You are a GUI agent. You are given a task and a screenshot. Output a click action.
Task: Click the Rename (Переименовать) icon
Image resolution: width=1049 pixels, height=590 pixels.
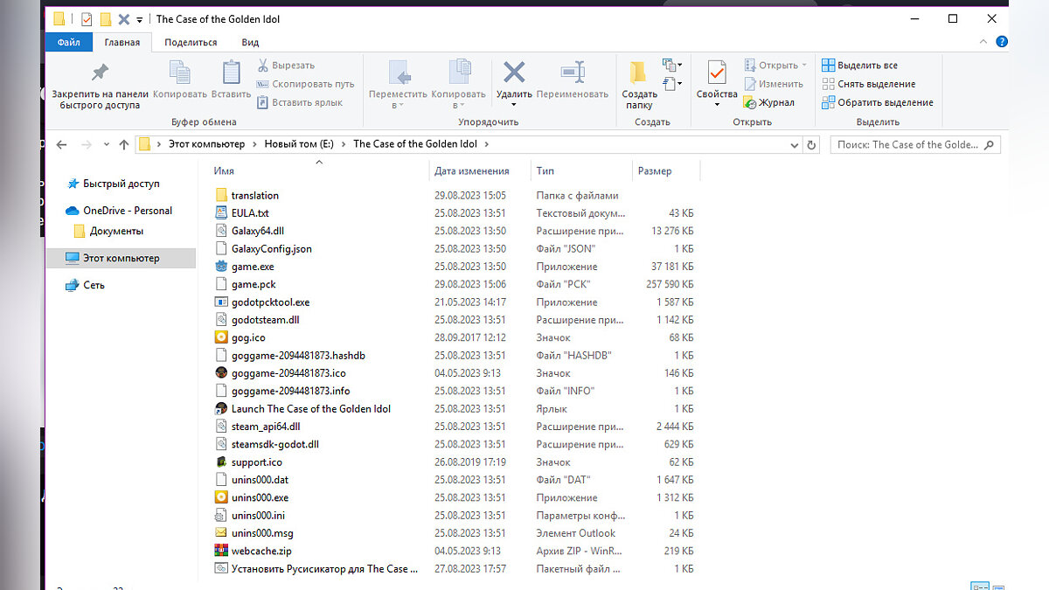572,73
